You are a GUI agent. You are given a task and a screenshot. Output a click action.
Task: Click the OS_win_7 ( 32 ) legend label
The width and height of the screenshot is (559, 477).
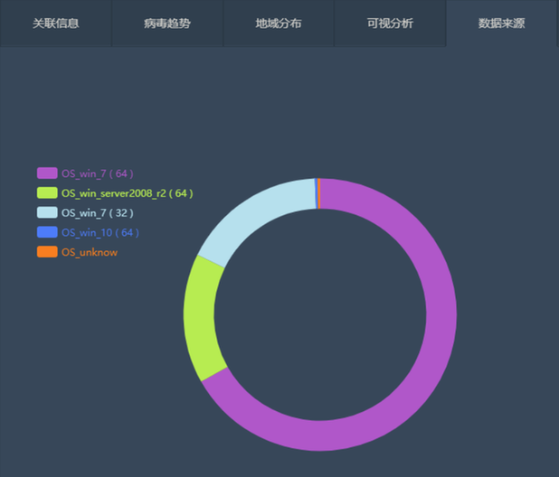98,213
